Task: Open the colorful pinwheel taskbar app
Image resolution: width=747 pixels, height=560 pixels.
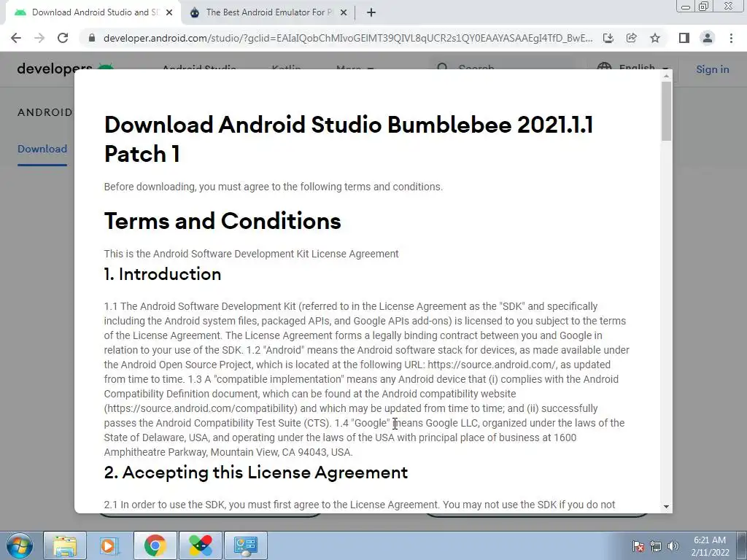Action: [x=200, y=545]
